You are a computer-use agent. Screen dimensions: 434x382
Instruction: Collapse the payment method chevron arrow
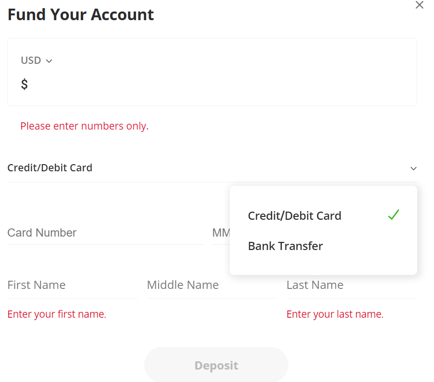[x=413, y=168]
